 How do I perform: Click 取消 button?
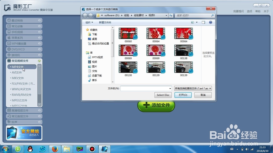pos(203,95)
